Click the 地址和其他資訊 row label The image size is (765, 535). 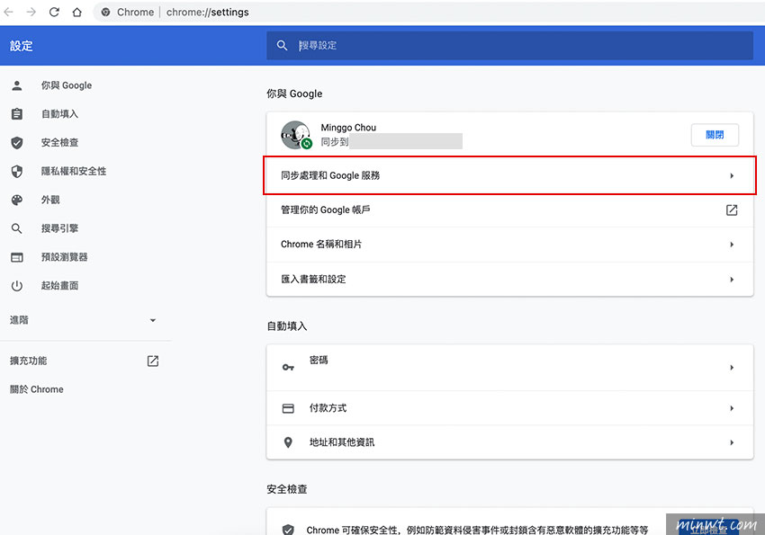pyautogui.click(x=342, y=442)
